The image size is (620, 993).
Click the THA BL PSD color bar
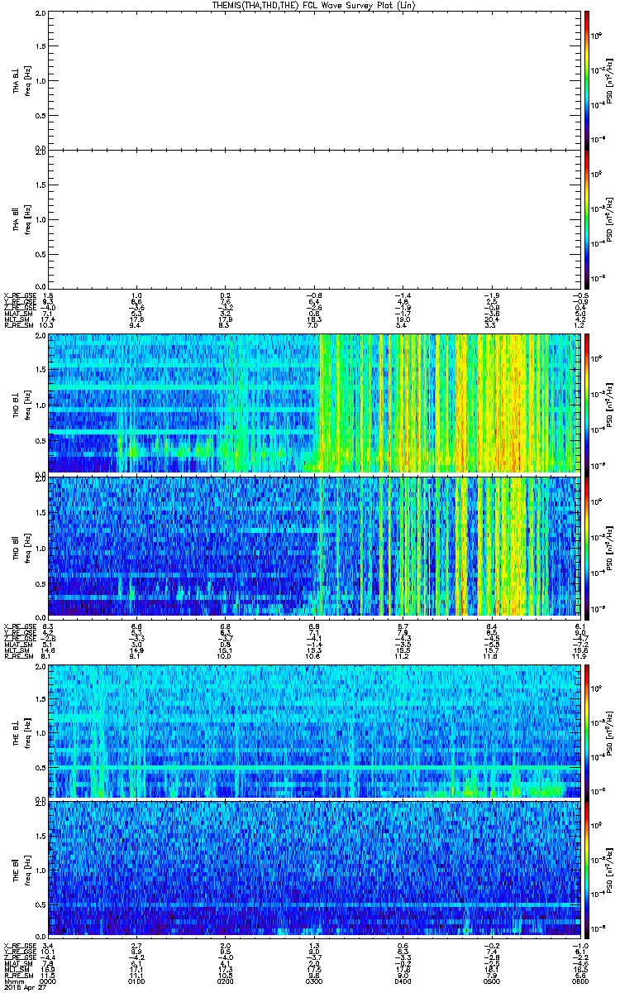tap(586, 80)
